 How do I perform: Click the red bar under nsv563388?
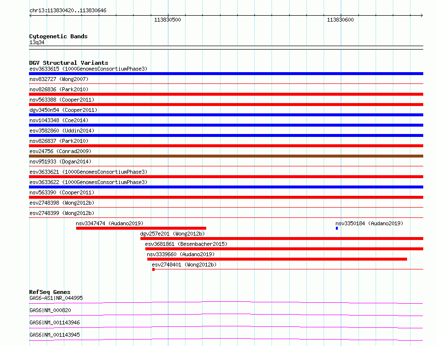[226, 105]
